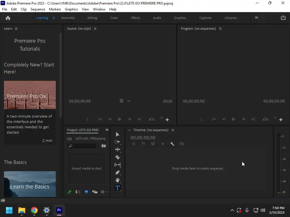Screen dimensions: 290x217
Task: Switch Project panel to freeform view
Action: click(95, 192)
